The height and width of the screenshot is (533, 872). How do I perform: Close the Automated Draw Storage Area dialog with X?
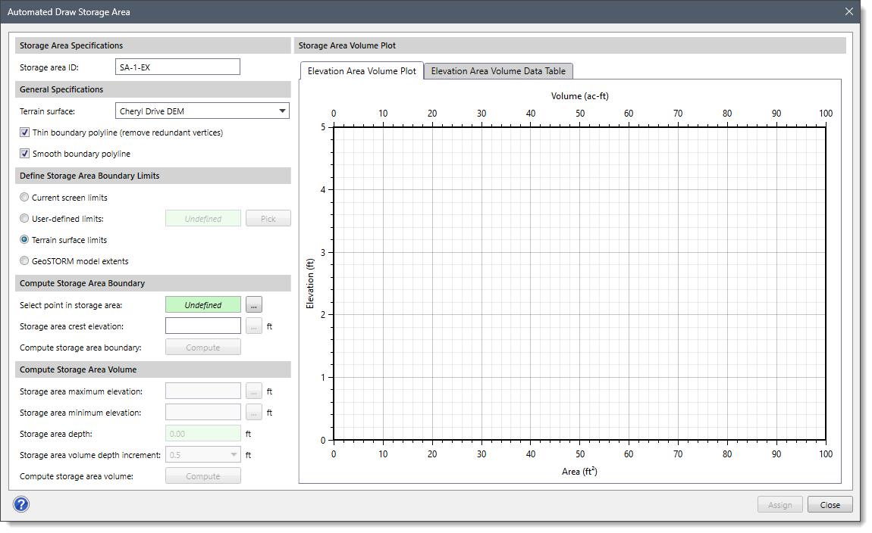849,11
